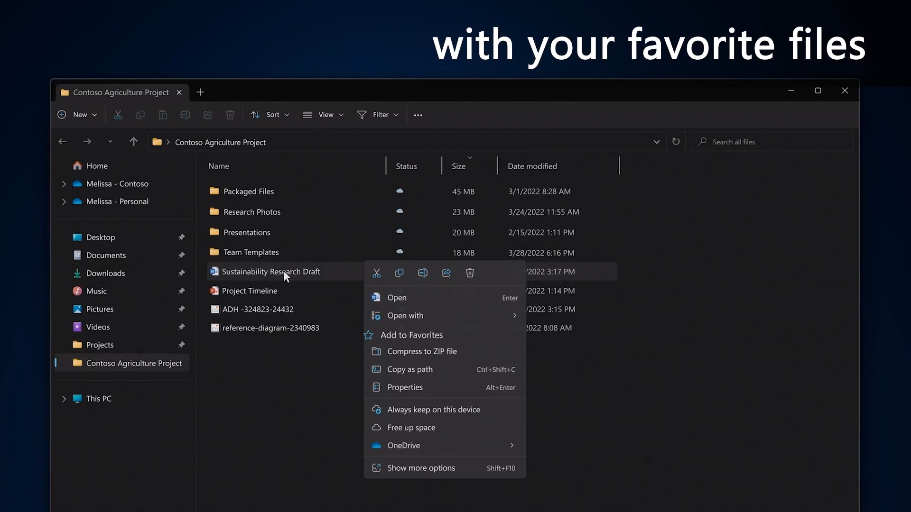This screenshot has width=911, height=512.
Task: Click the toolbar Share icon
Action: click(x=207, y=115)
